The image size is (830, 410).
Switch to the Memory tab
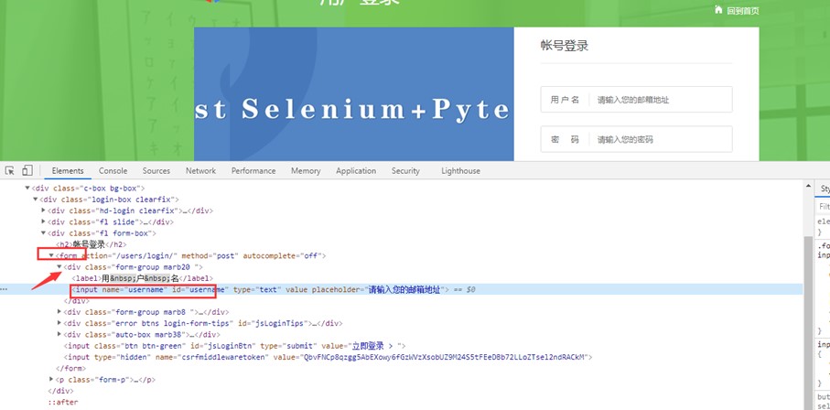coord(306,170)
